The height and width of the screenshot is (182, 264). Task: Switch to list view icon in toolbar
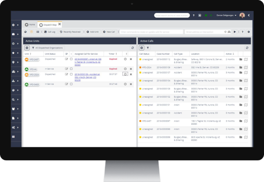point(38,32)
